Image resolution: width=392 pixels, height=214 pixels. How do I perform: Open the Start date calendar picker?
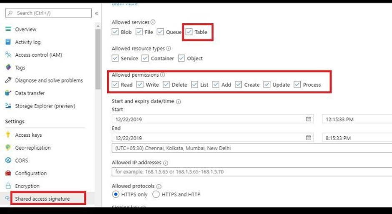309,119
